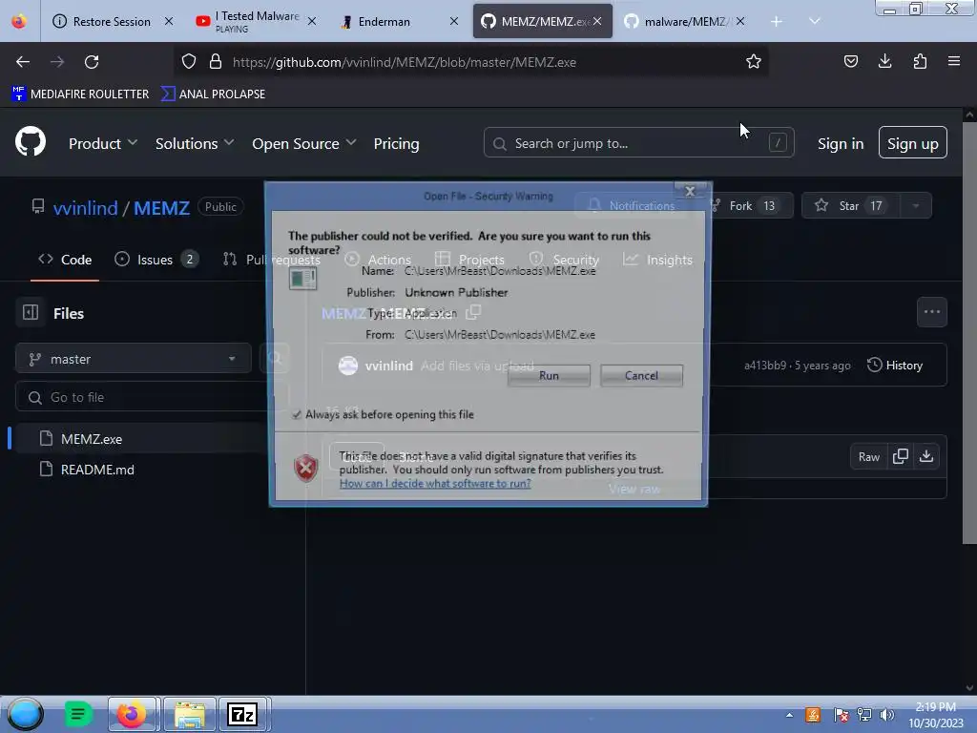Switch to the Restore Session tab
This screenshot has width=977, height=733.
tap(113, 22)
